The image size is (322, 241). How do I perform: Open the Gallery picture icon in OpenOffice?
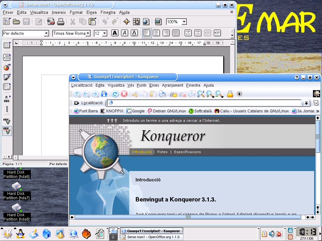click(158, 22)
